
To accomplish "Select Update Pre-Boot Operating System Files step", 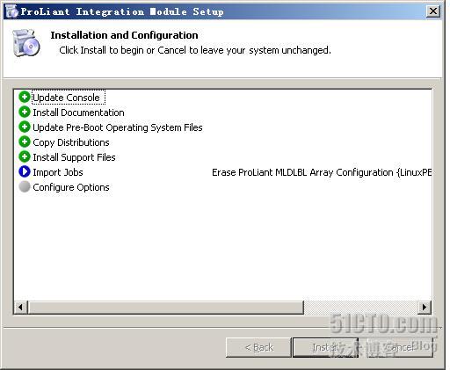I will click(x=118, y=127).
